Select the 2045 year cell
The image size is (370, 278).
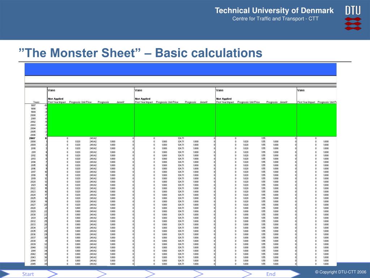33,264
